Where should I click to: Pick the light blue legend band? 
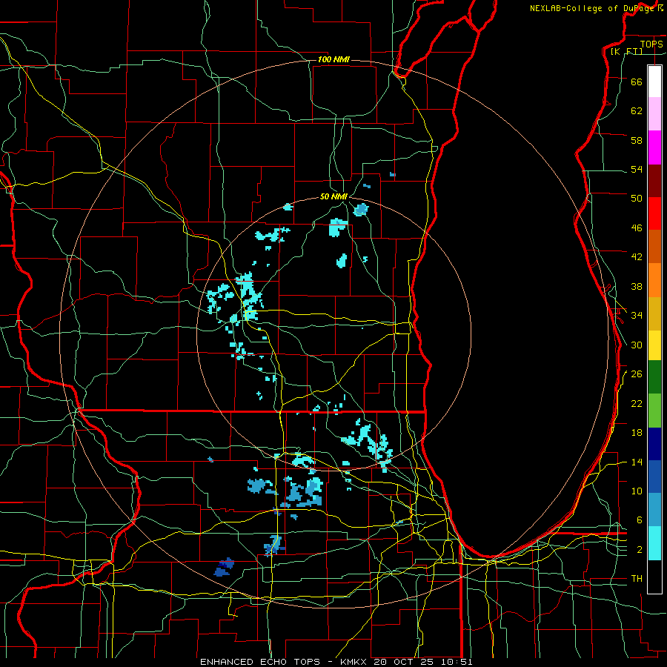(x=654, y=510)
